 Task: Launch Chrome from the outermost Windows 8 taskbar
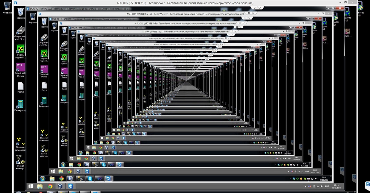(50, 186)
